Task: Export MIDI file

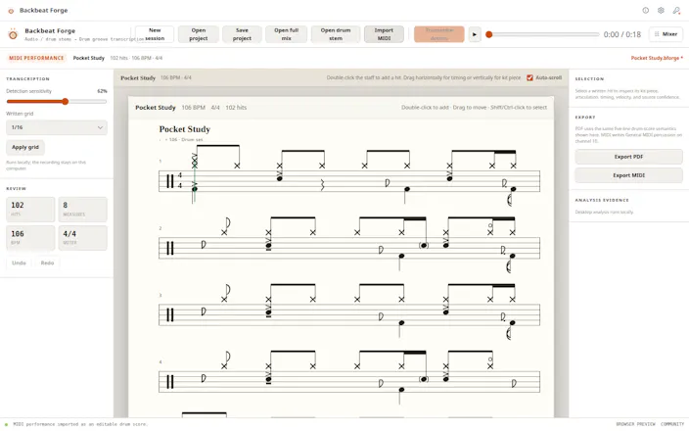Action: (628, 175)
